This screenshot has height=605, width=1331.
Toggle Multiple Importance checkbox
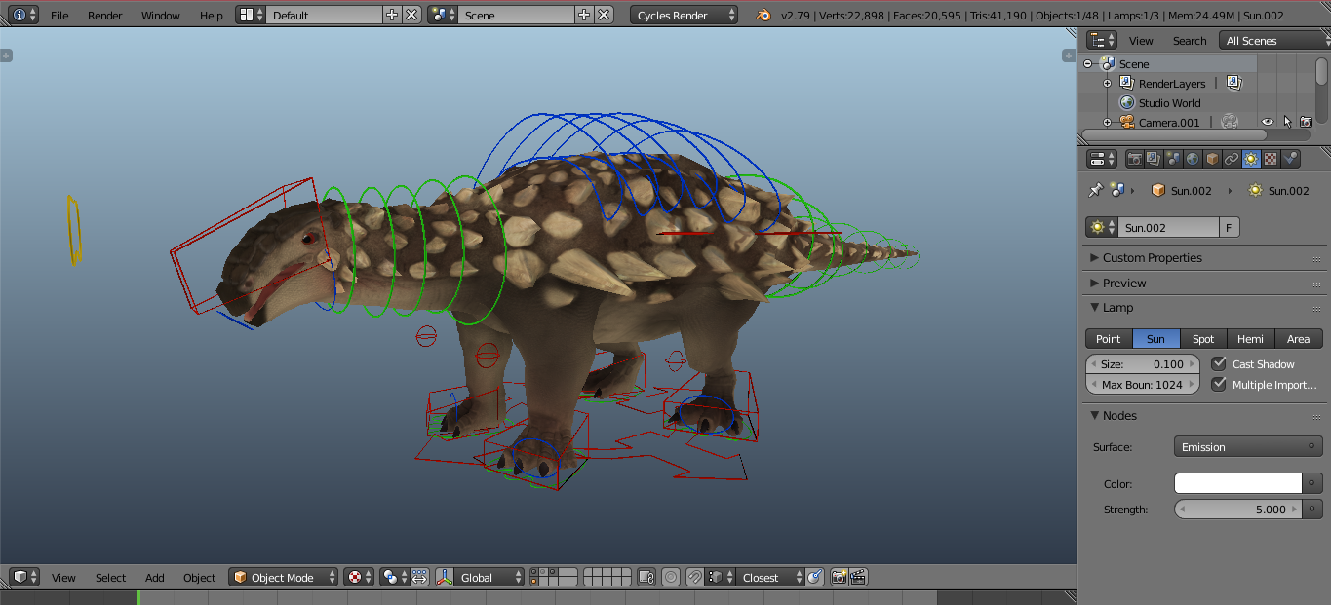click(1219, 385)
